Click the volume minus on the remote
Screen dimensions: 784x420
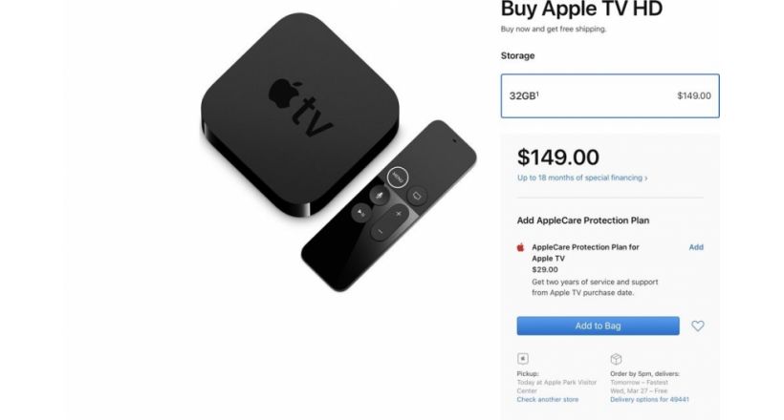coord(380,231)
